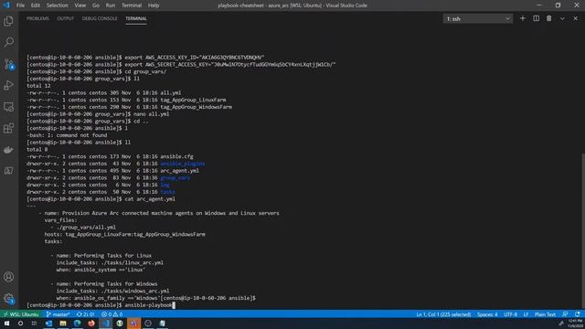Click the master branch indicator in status bar
585x329 pixels.
[58, 314]
